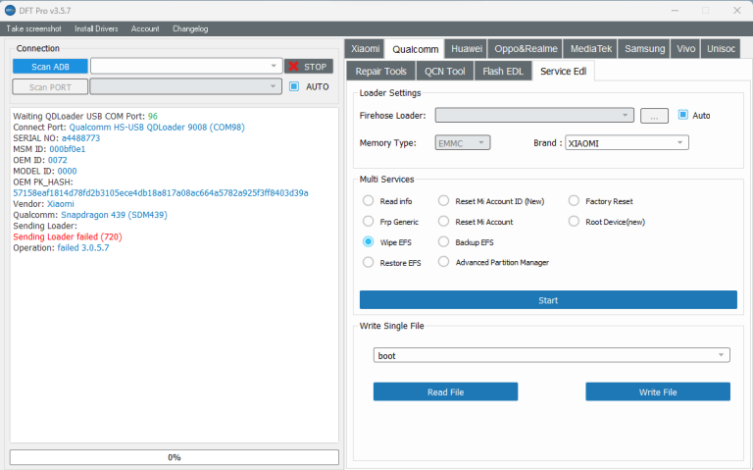Minimize the DFT Pro window
This screenshot has width=753, height=470.
tap(675, 10)
